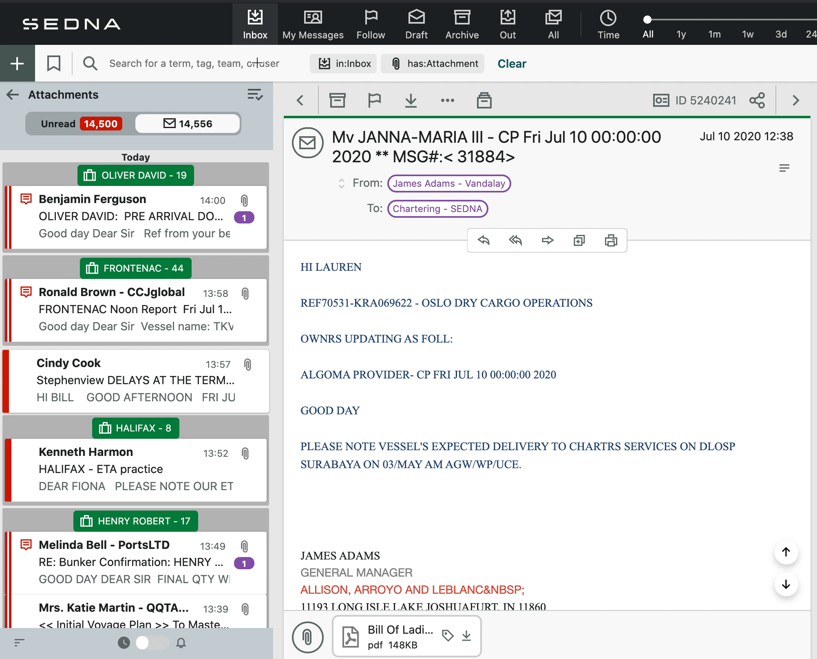Open the Out tab
Image resolution: width=817 pixels, height=659 pixels.
(508, 24)
